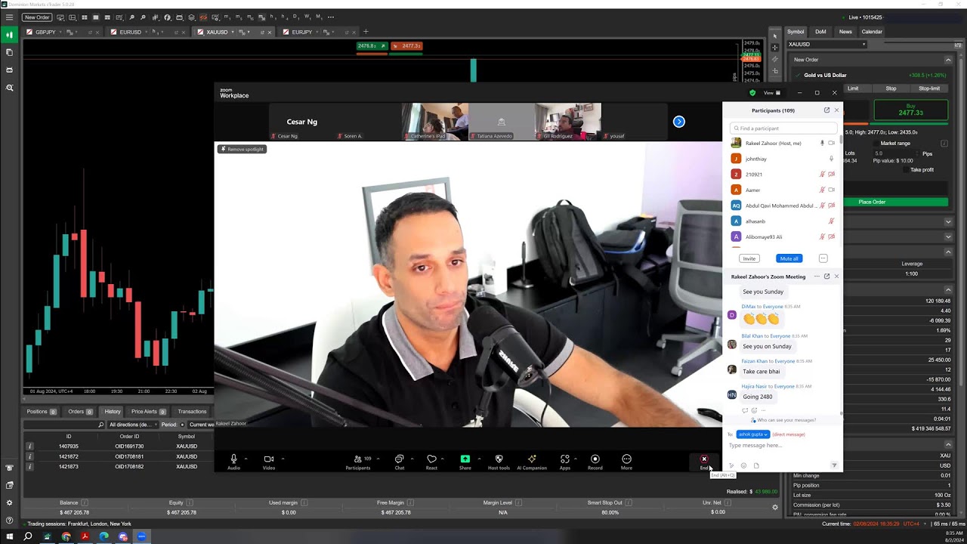Click the Zoom Video camera icon
Screen dimensions: 967x544
pos(268,459)
